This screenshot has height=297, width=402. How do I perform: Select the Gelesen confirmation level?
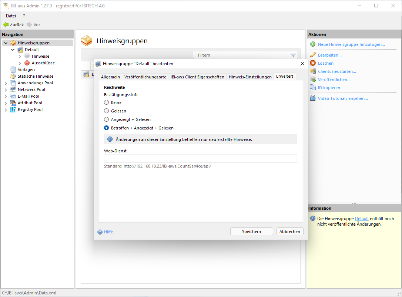107,111
